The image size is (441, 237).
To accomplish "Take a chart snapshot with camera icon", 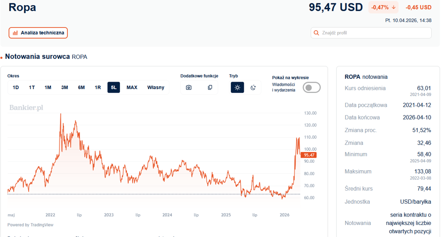I will pyautogui.click(x=189, y=88).
